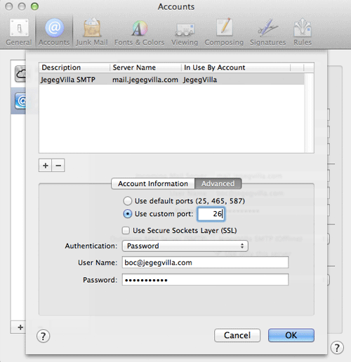Image resolution: width=351 pixels, height=362 pixels.
Task: Click the User Name field
Action: click(x=205, y=262)
